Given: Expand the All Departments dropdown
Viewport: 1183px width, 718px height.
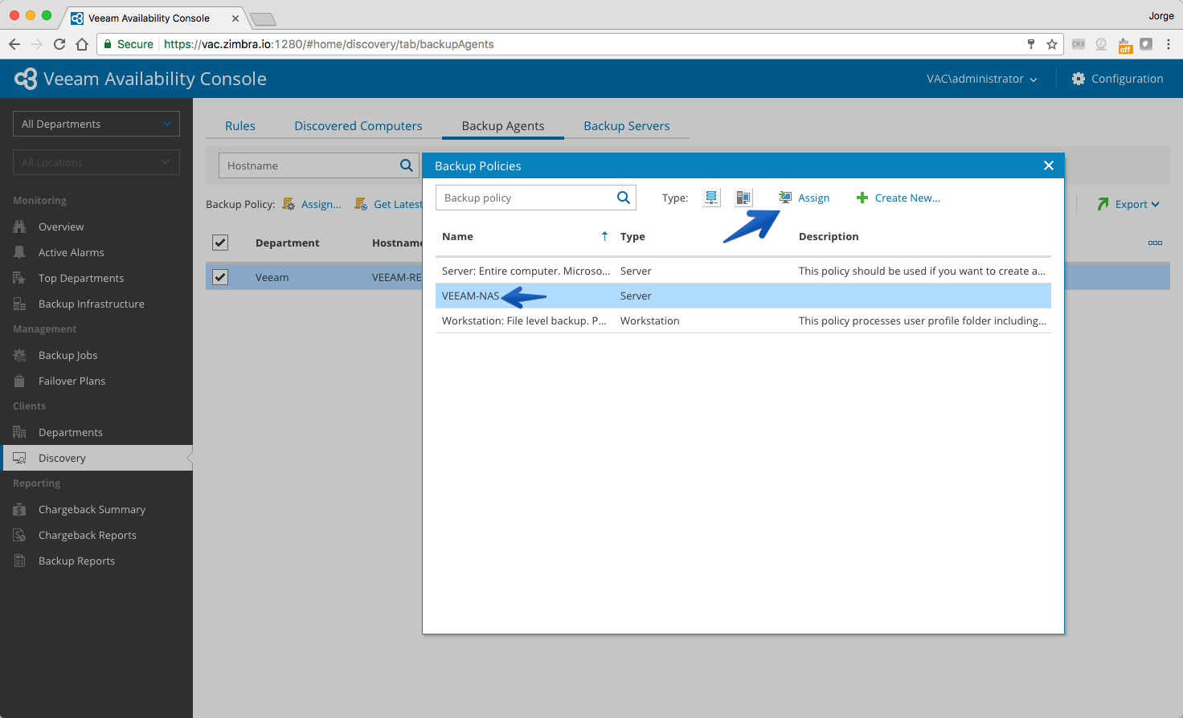Looking at the screenshot, I should point(96,124).
